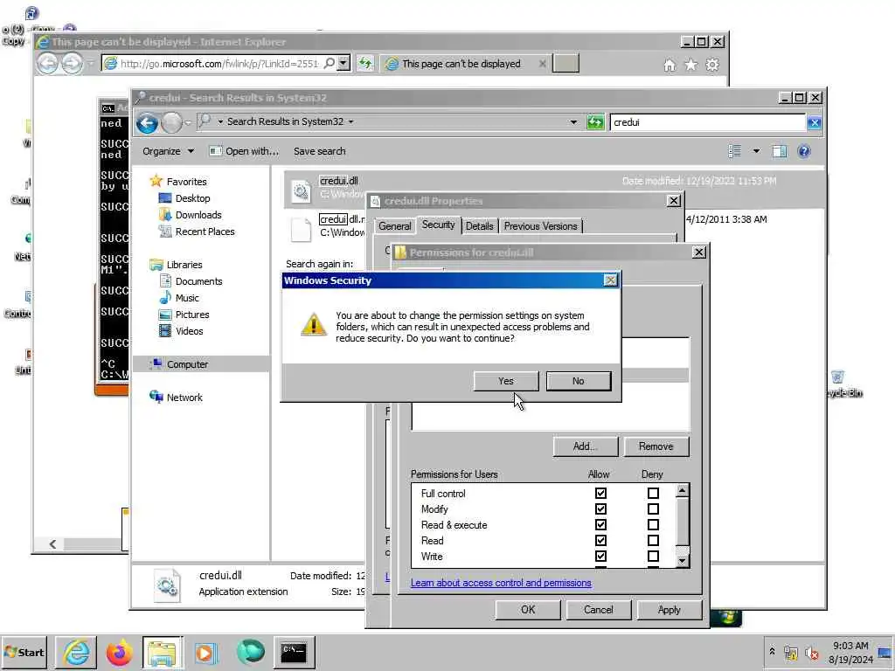Screen dimensions: 895x671
Task: Click Save search in Explorer toolbar
Action: (x=320, y=151)
